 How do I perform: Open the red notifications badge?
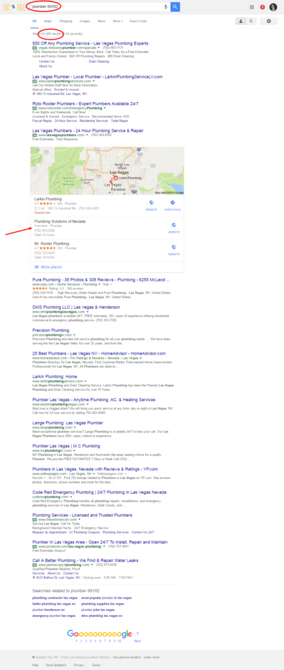262,7
